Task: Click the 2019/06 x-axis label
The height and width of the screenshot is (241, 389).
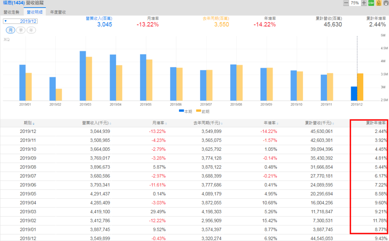Action: [176, 104]
